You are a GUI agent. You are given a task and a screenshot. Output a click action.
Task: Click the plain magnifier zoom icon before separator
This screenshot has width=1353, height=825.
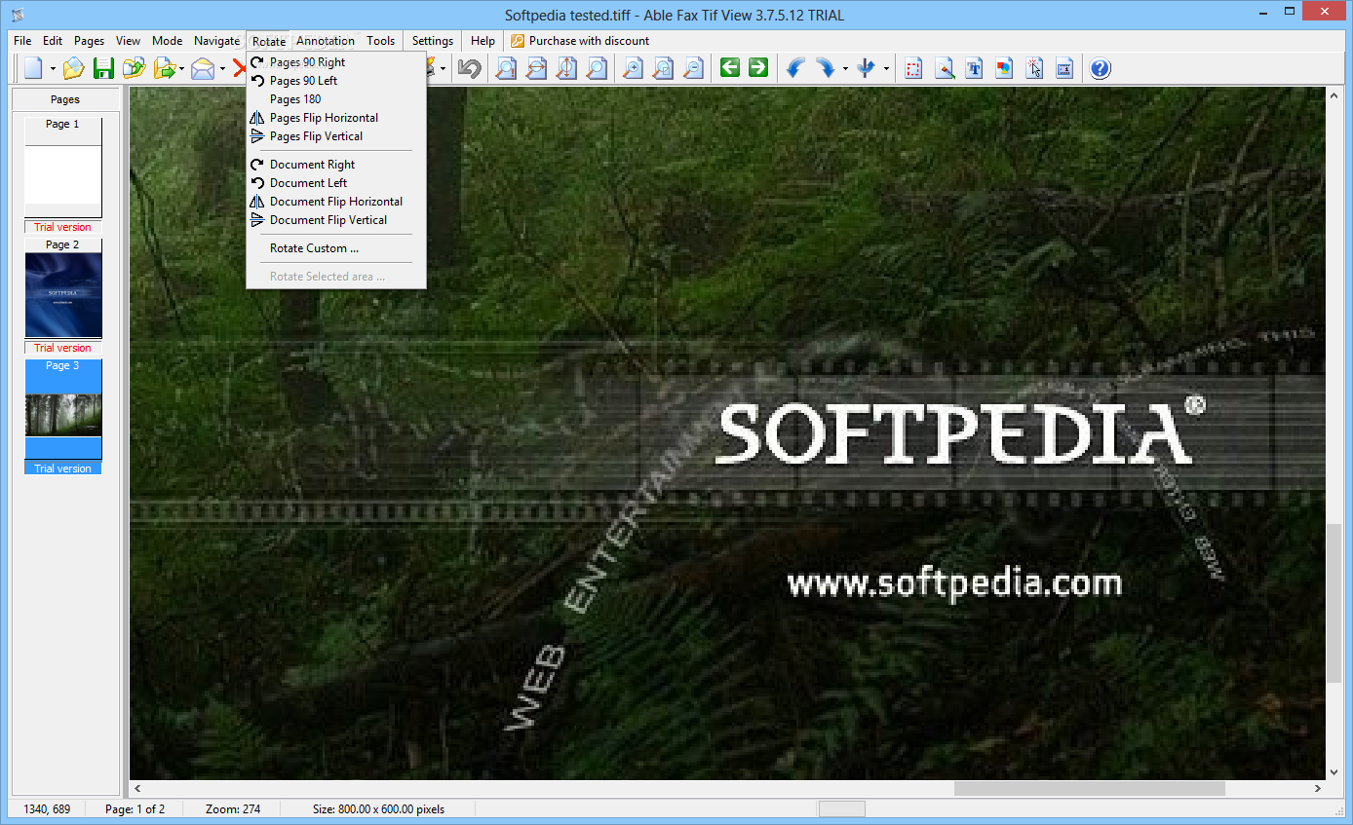click(x=597, y=68)
